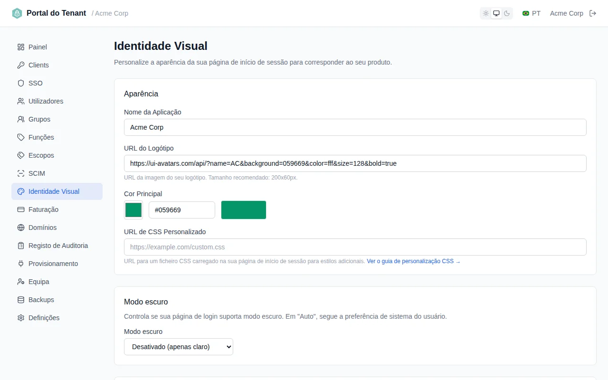608x380 pixels.
Task: Click the Aparência section title
Action: (141, 94)
